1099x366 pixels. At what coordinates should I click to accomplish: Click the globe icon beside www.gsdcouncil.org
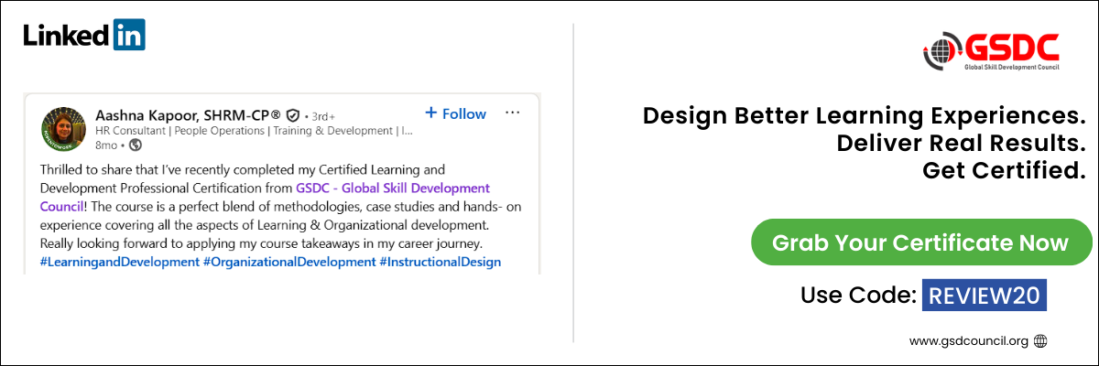click(1040, 341)
